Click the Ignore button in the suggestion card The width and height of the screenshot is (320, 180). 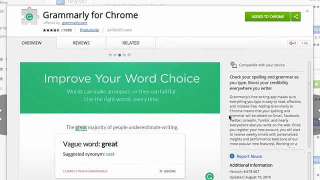[x=167, y=171]
